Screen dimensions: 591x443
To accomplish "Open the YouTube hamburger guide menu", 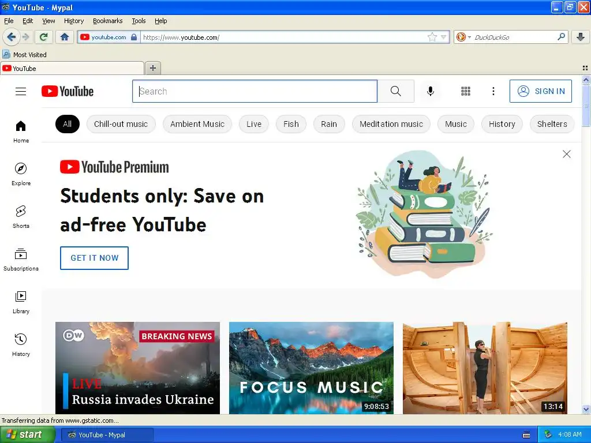I will 21,91.
